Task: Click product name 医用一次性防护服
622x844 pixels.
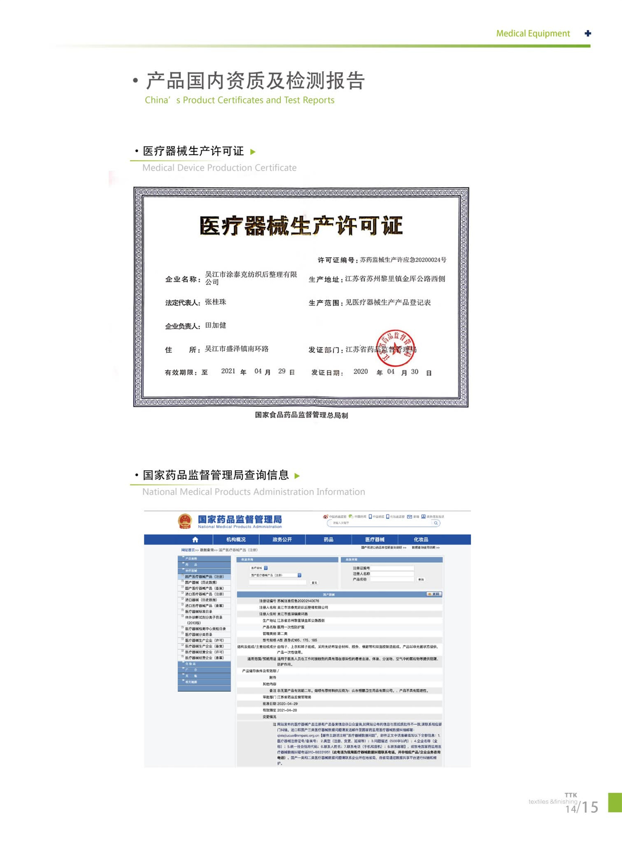Action: coord(291,627)
